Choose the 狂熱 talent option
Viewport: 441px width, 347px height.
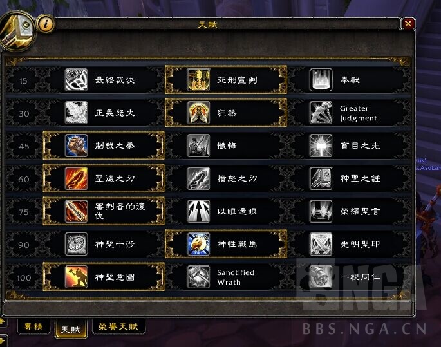pyautogui.click(x=226, y=113)
